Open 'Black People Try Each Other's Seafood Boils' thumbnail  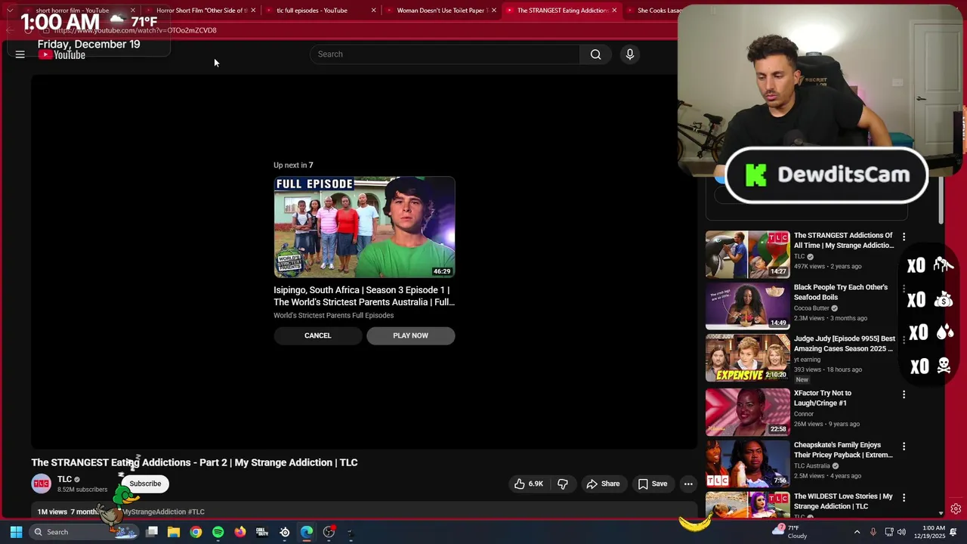tap(748, 307)
